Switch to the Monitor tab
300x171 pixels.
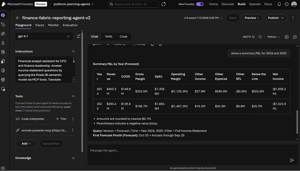(53, 25)
